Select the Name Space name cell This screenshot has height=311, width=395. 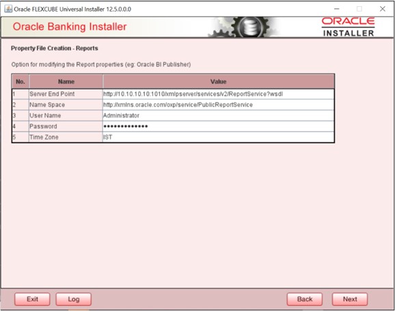click(x=66, y=105)
